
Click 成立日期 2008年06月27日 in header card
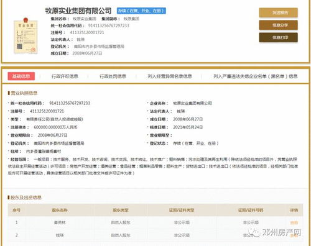click(x=87, y=53)
